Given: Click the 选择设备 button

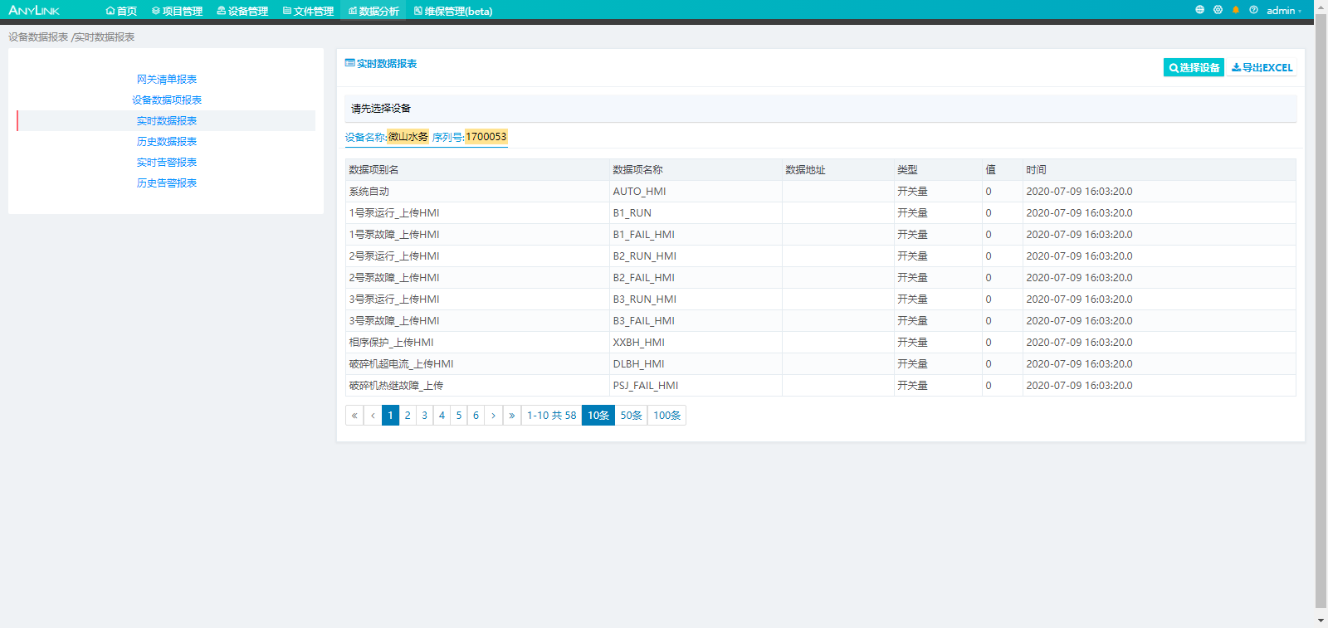Looking at the screenshot, I should pyautogui.click(x=1194, y=67).
